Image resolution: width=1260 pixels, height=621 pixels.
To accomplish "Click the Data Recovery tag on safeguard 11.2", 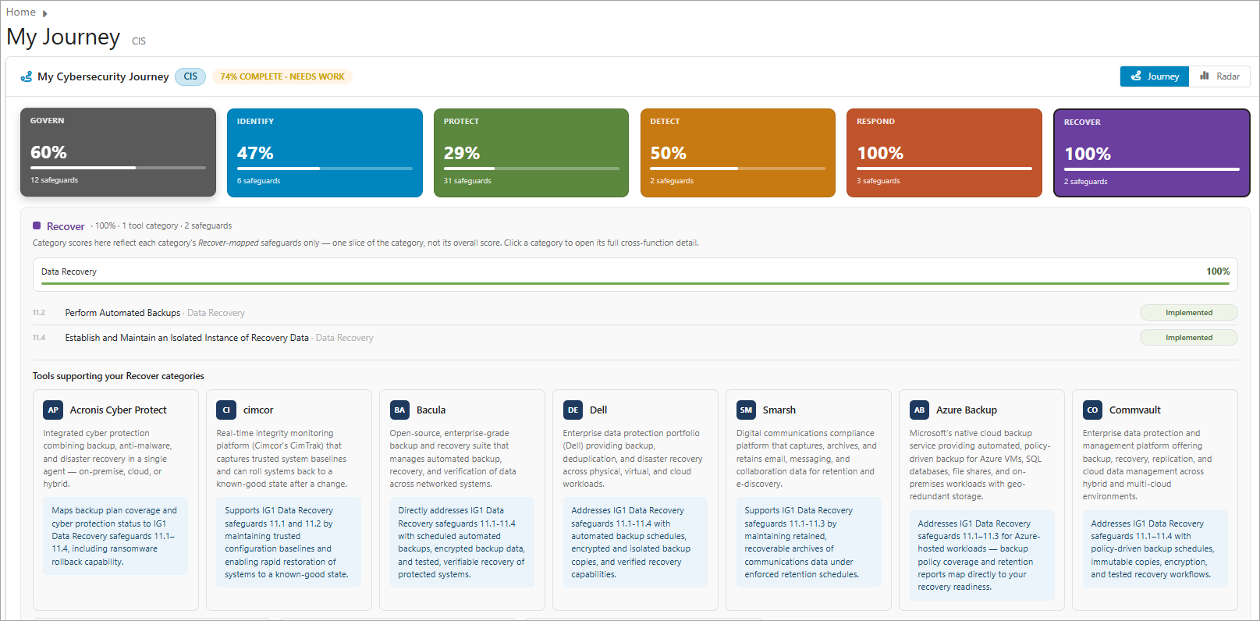I will (216, 313).
